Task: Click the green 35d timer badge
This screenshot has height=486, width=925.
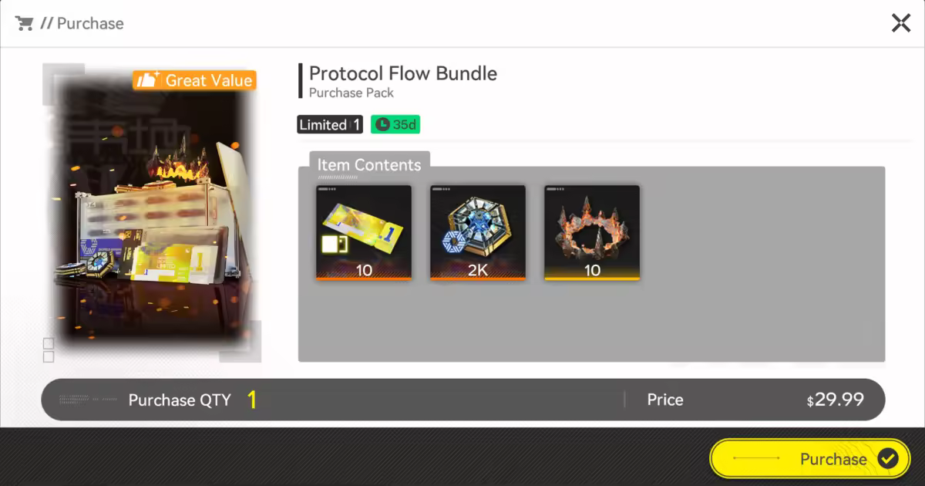Action: 395,125
